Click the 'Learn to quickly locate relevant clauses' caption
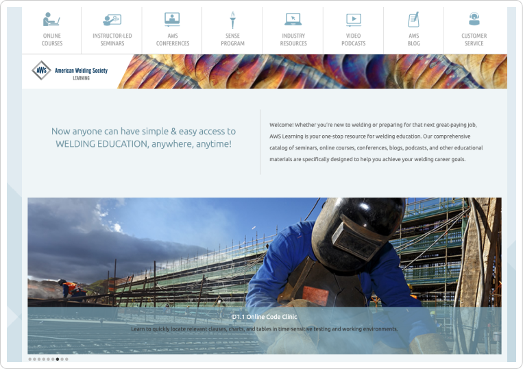The height and width of the screenshot is (369, 523). click(x=265, y=329)
